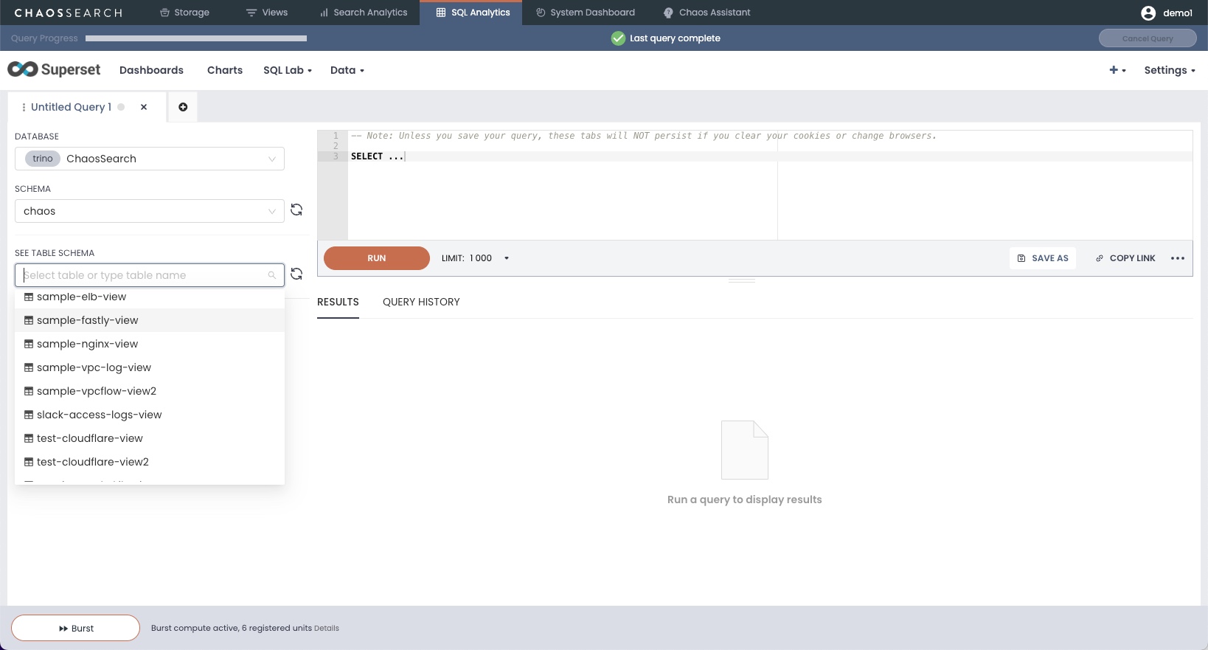The width and height of the screenshot is (1208, 650).
Task: Select sample-vpc-log-view table
Action: tap(150, 367)
